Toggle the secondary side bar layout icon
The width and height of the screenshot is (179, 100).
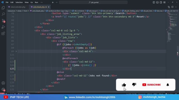tap(161, 2)
